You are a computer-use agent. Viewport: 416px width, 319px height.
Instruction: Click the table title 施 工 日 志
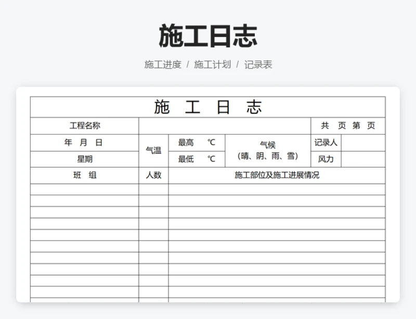207,107
